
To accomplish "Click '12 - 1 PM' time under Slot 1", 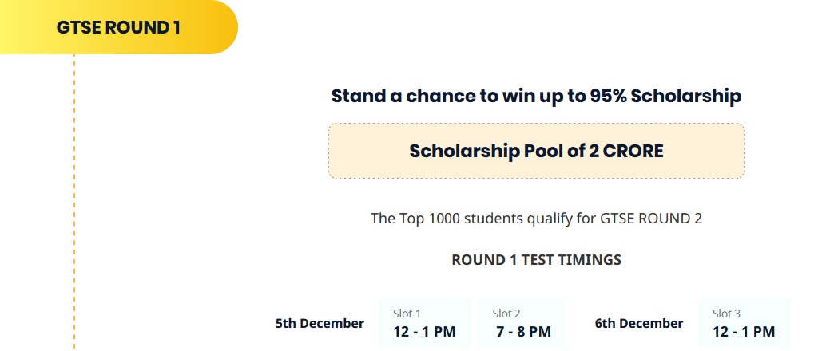I will 424,332.
